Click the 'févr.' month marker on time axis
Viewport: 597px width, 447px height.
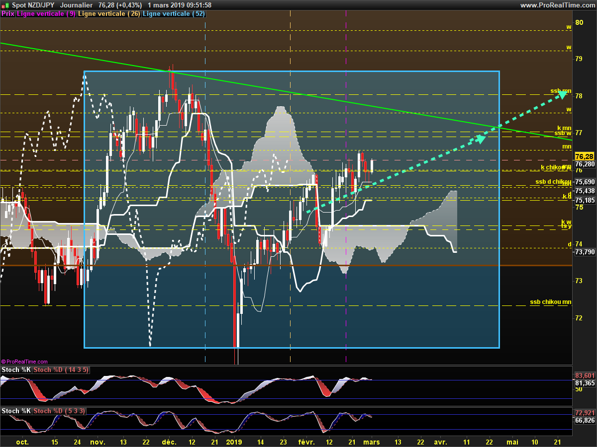(x=307, y=441)
